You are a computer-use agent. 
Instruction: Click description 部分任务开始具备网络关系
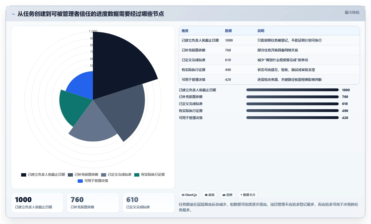point(278,50)
